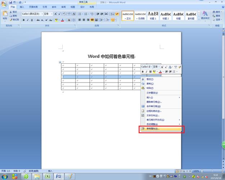
Task: Activate Format Painter (格式刷) in ribbon
Action: pyautogui.click(x=14, y=19)
